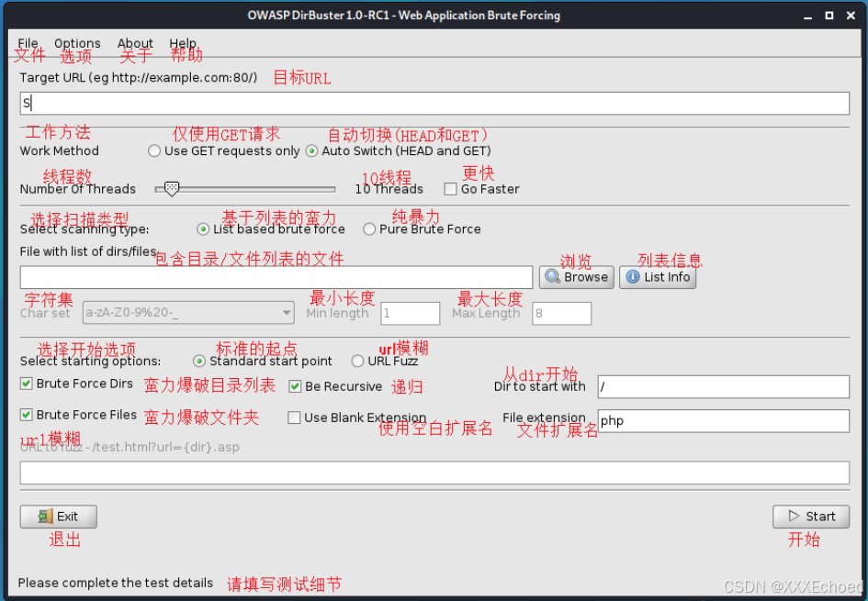Open the About menu
This screenshot has height=601, width=868.
(x=135, y=43)
